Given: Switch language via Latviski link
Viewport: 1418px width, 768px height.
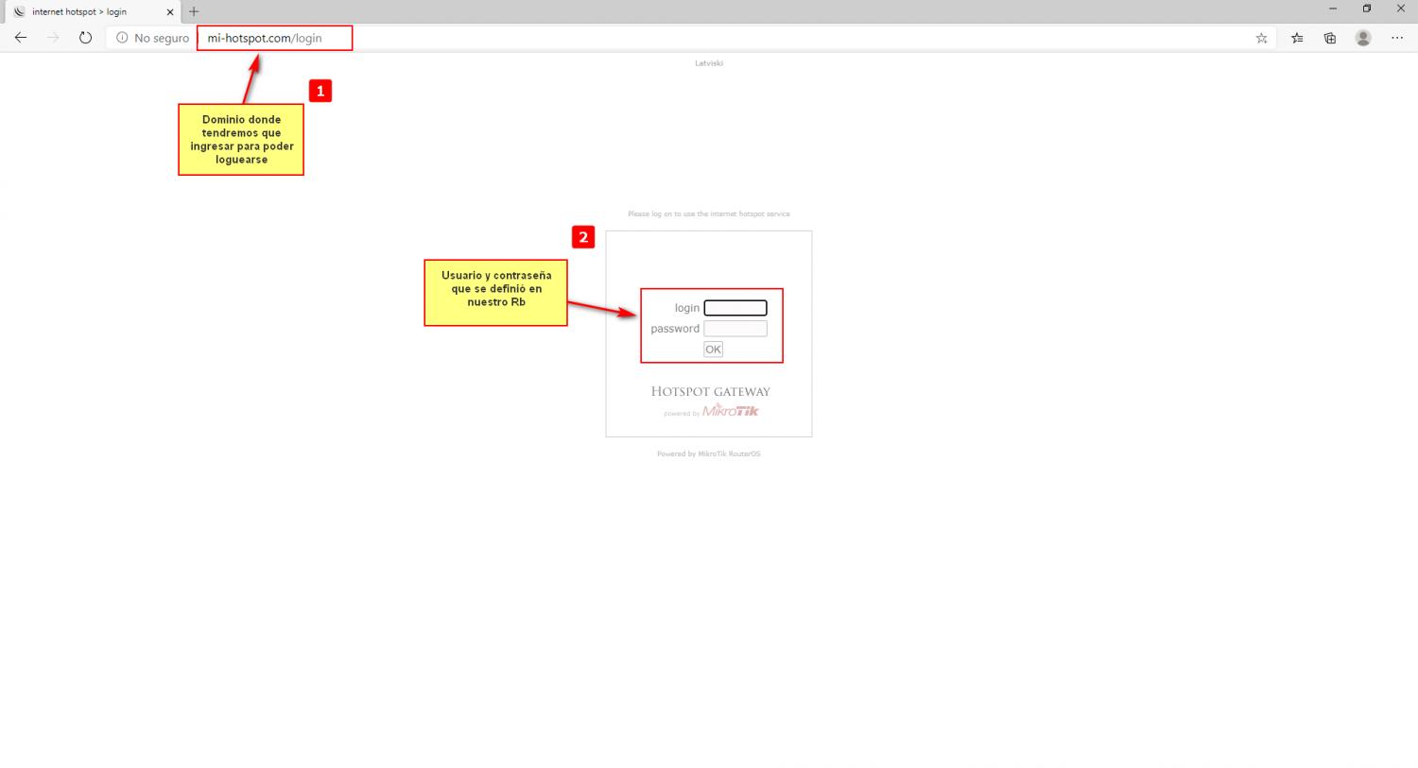Looking at the screenshot, I should 709,63.
